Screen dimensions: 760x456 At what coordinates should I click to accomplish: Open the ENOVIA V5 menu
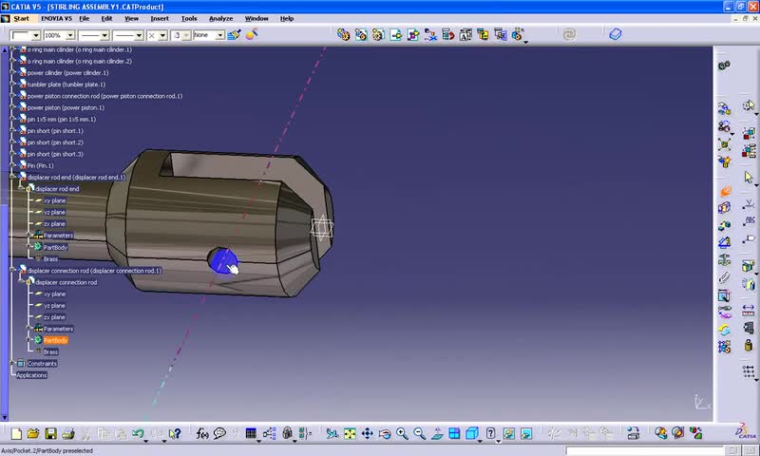click(56, 18)
